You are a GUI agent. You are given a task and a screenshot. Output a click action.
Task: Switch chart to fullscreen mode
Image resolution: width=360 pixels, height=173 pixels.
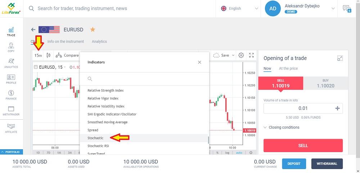[x=251, y=55]
